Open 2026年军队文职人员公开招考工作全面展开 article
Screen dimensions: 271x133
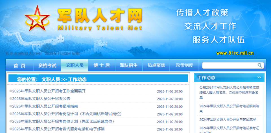pos(49,91)
